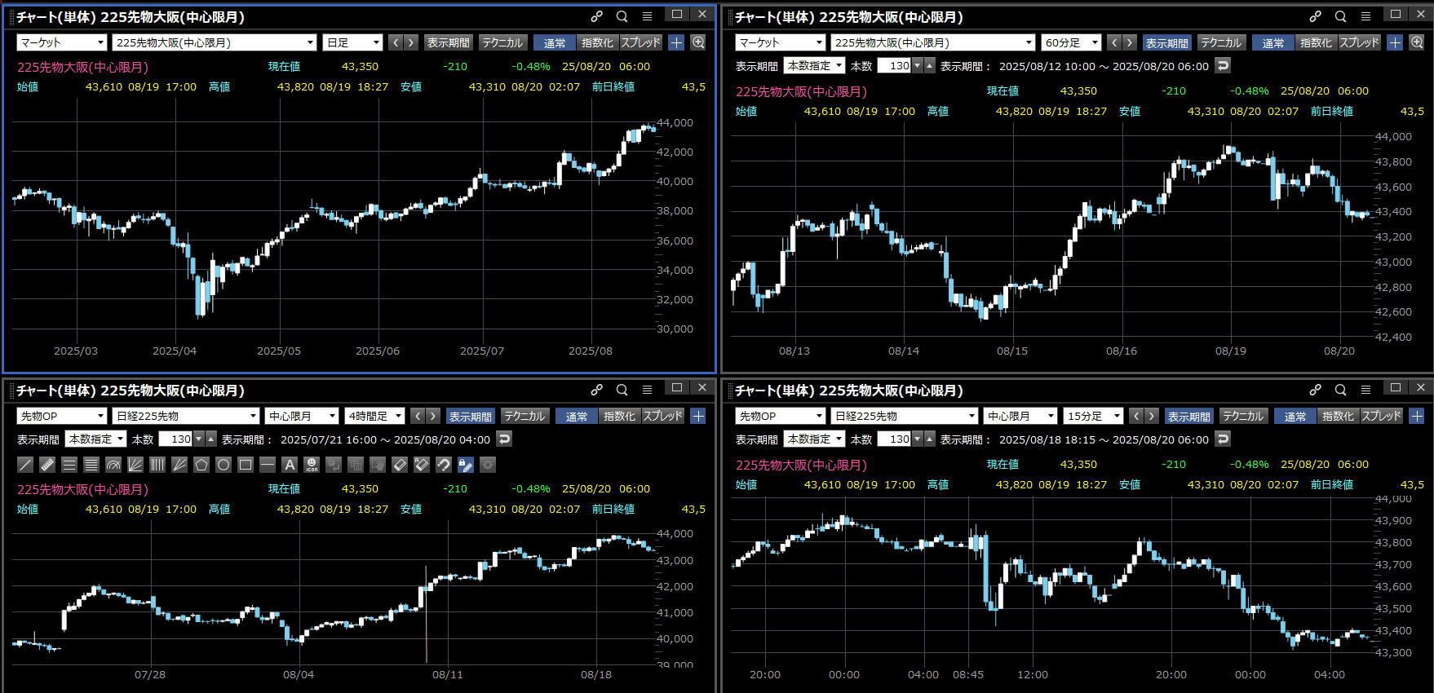Pick the circle drawing tool
Image resolution: width=1434 pixels, height=693 pixels.
coord(224,465)
